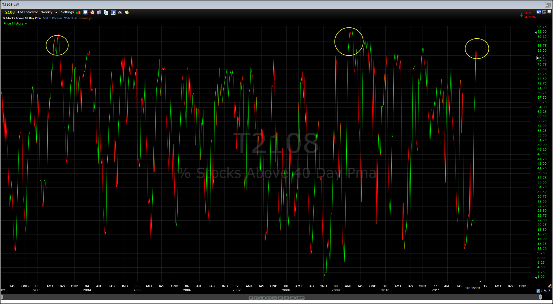Screen dimensions: 553x304
Task: Click the Drawings link
Action: (x=85, y=18)
